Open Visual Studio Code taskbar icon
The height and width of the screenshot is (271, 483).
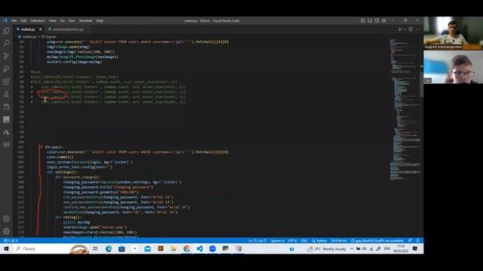[x=199, y=248]
